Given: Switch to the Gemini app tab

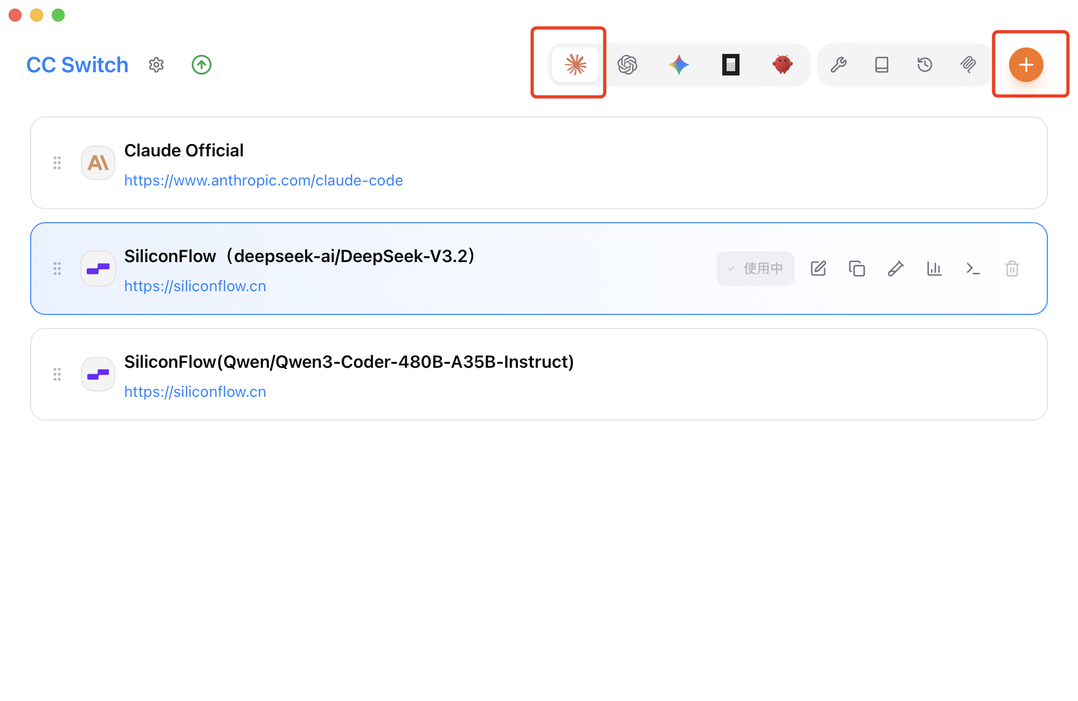Looking at the screenshot, I should coord(679,65).
